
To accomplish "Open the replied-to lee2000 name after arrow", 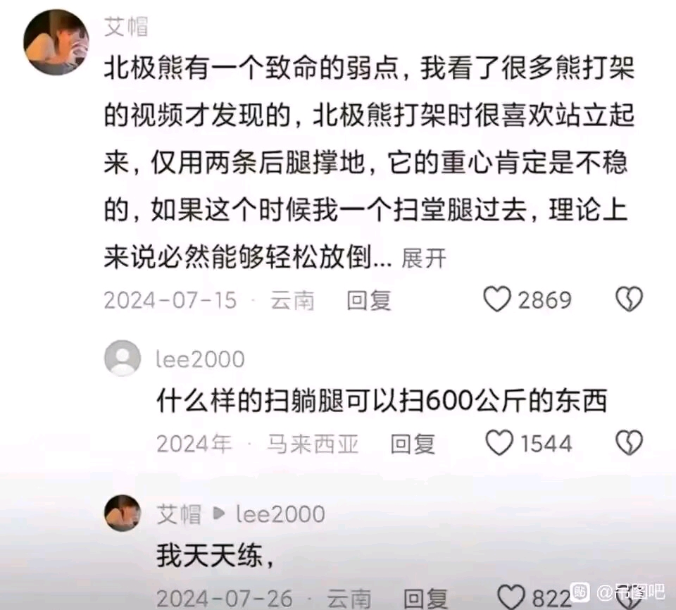I will click(280, 514).
